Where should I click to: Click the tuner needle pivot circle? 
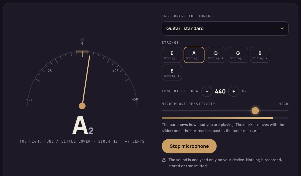[82, 106]
